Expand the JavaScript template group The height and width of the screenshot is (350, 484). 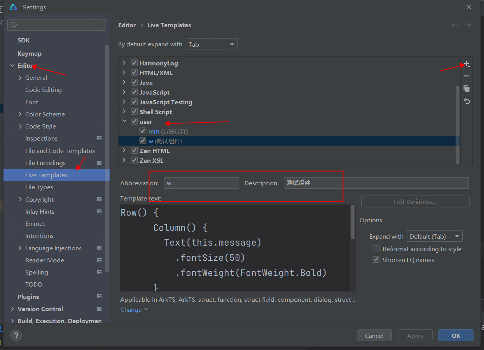(124, 92)
